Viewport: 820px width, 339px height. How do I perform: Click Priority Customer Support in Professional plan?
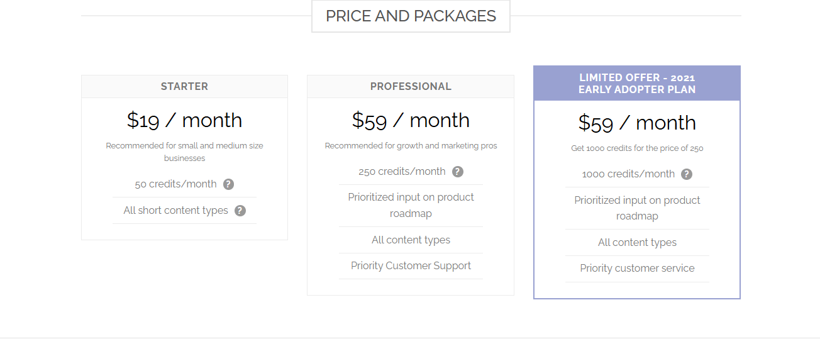coord(411,266)
